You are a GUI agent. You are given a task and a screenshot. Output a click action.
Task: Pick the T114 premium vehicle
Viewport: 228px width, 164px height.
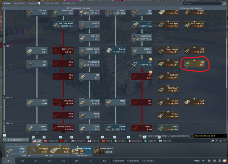[194, 102]
